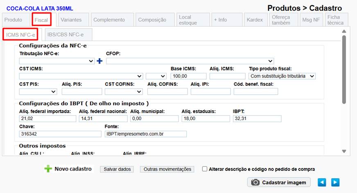357x193 pixels.
Task: Click the scrollbar down arrow
Action: tap(344, 151)
